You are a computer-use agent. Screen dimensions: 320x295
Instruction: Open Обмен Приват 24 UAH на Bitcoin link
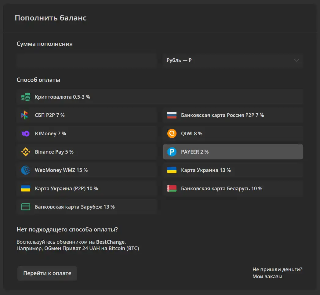[x=92, y=249]
